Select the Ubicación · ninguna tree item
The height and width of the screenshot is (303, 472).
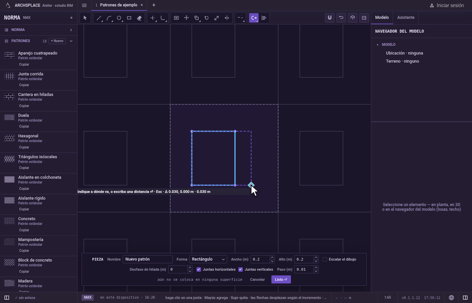click(405, 53)
